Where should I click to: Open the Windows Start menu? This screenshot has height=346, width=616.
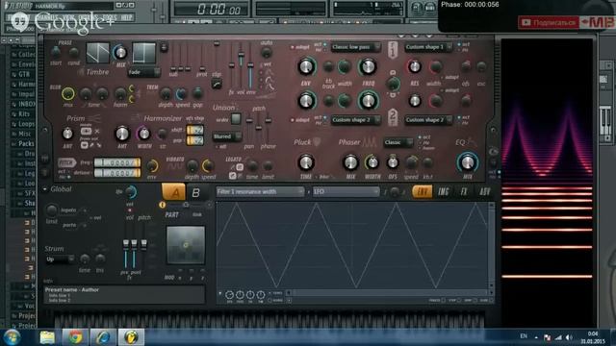tap(13, 337)
